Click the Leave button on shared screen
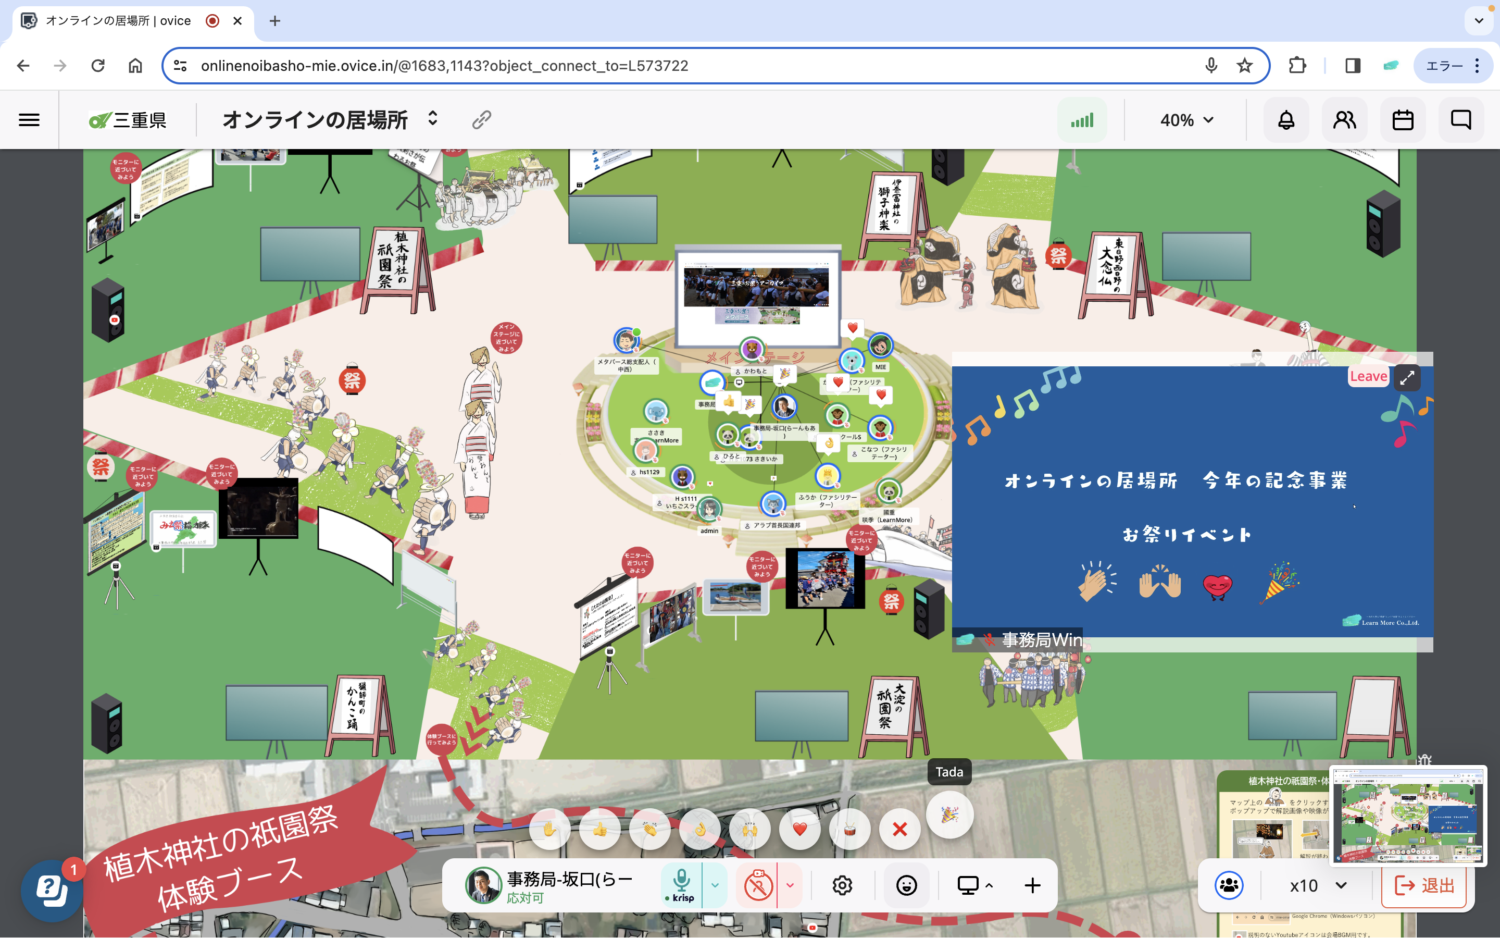The height and width of the screenshot is (938, 1500). 1368,376
